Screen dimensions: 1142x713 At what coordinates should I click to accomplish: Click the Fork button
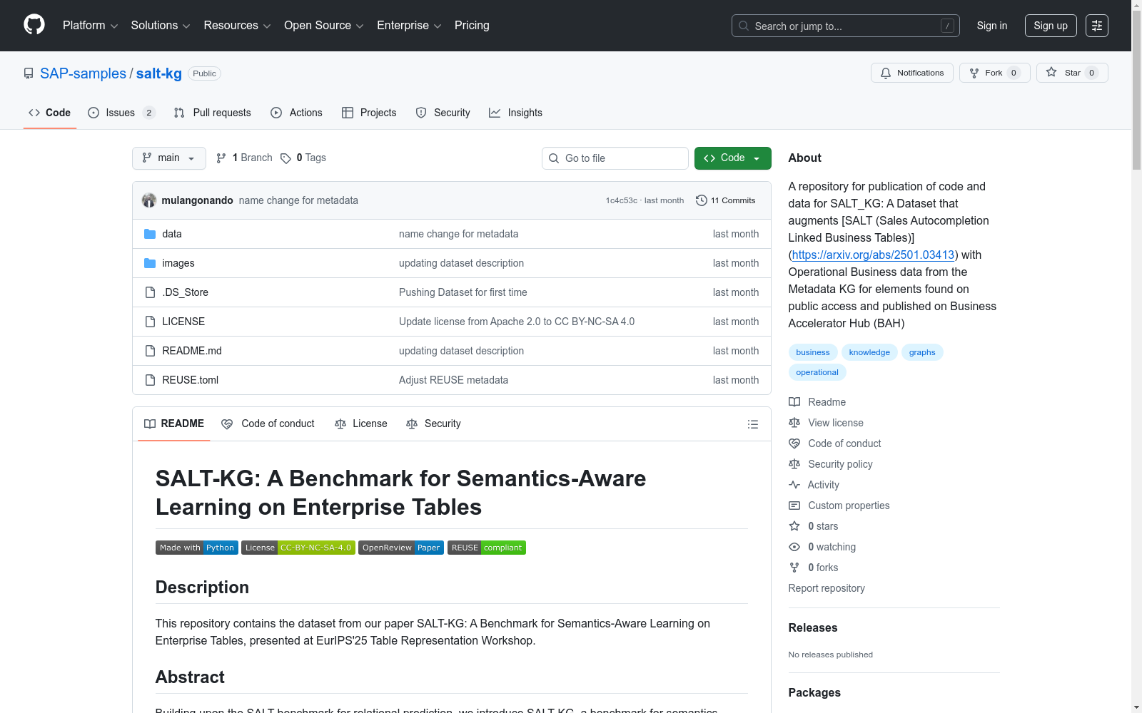[995, 73]
